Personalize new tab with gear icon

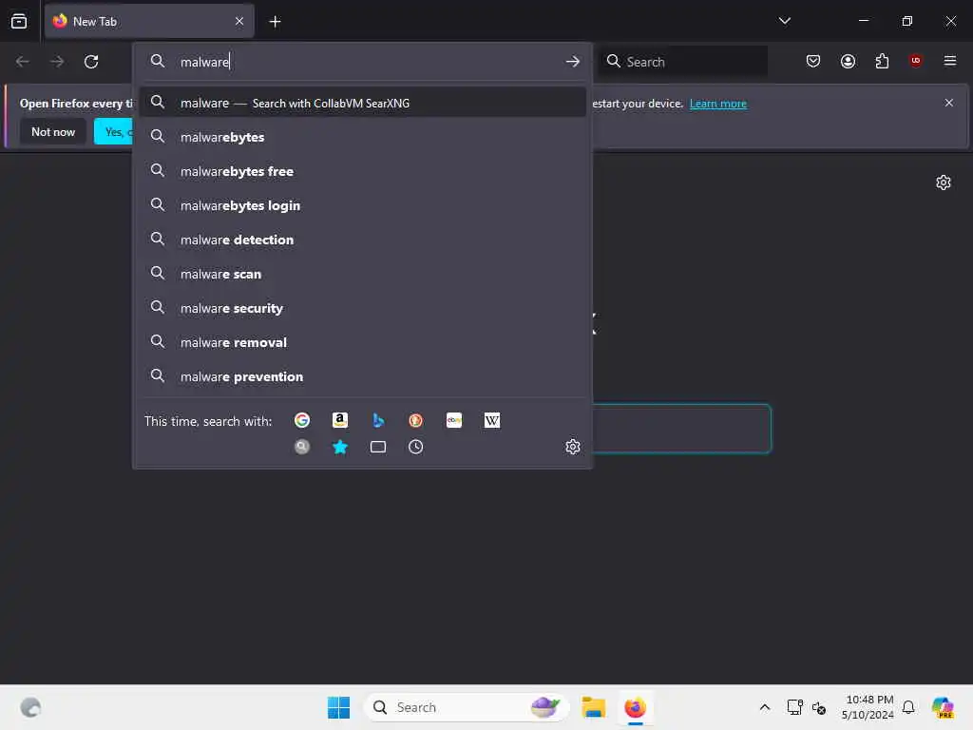pyautogui.click(x=944, y=182)
